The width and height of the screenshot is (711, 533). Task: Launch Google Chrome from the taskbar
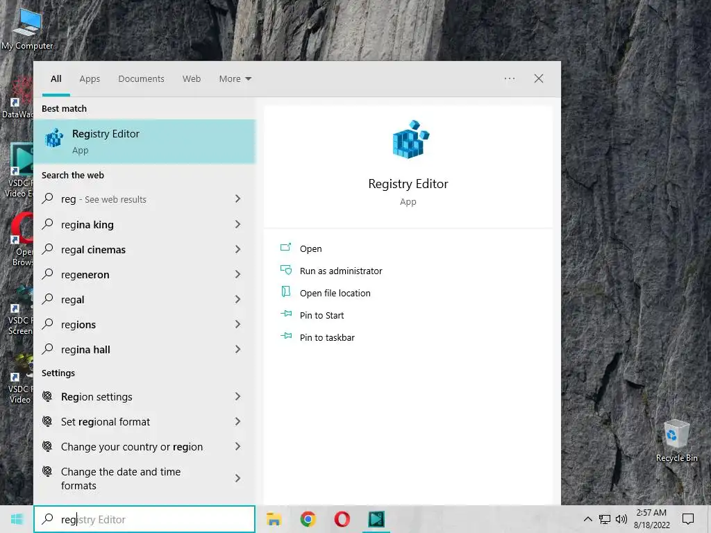(308, 519)
